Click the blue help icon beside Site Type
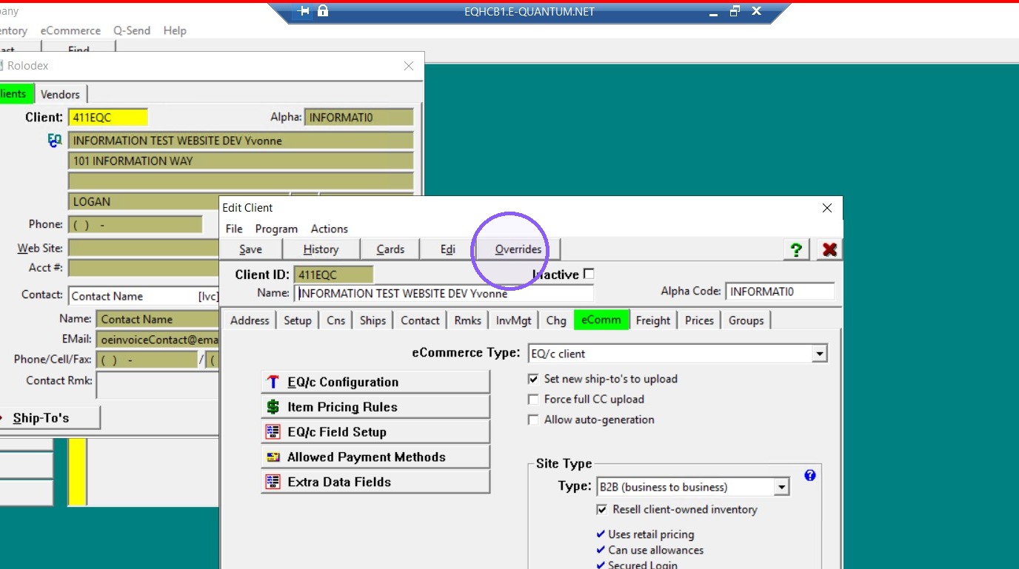The height and width of the screenshot is (569, 1019). coord(810,476)
